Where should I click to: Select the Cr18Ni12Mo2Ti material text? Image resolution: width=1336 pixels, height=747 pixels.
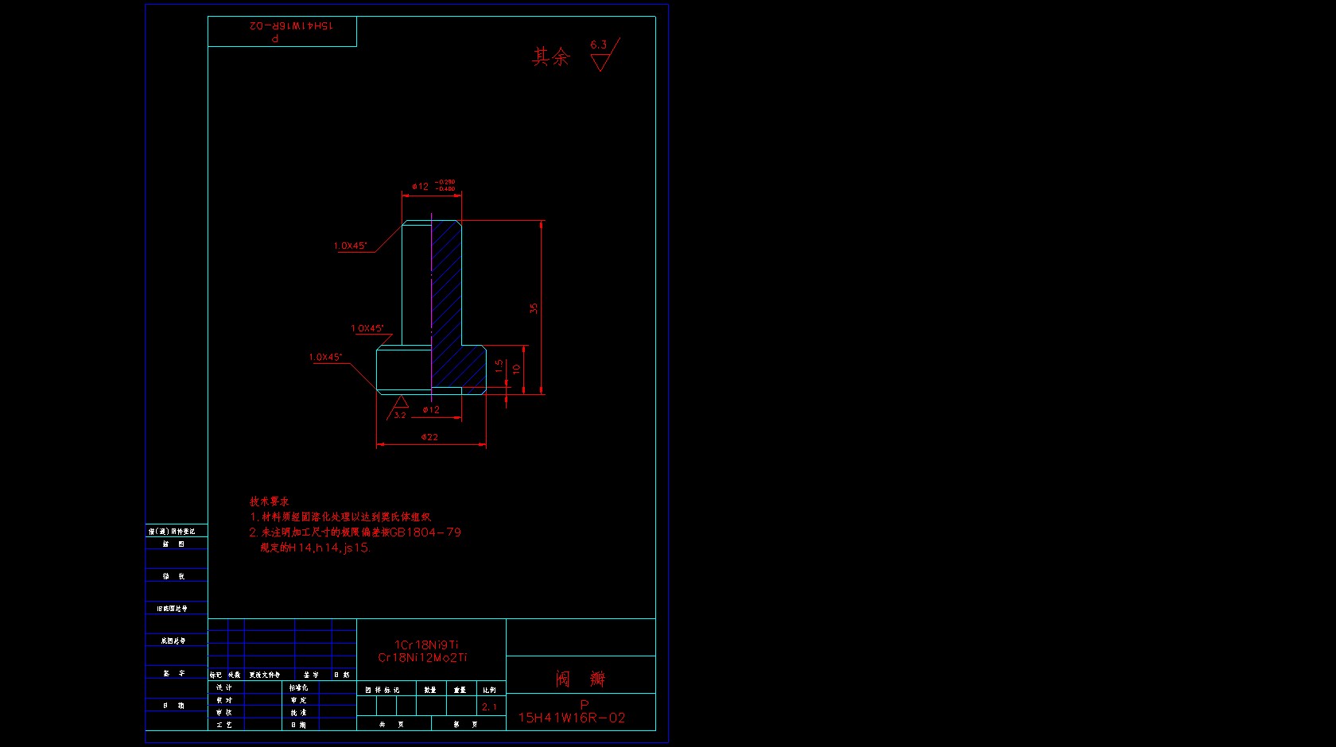[422, 658]
